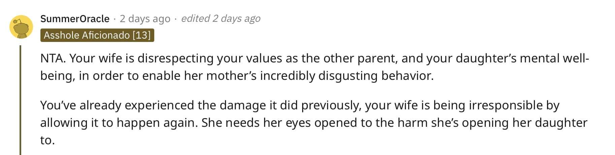Click the final word 'to.' of the comment
The image size is (615, 155).
point(47,140)
